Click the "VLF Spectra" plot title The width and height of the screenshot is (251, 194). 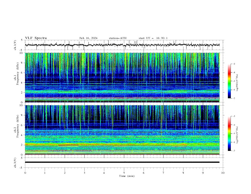(36, 38)
